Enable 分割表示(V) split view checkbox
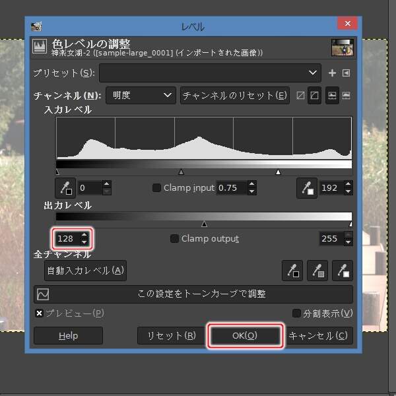The height and width of the screenshot is (396, 396). tap(296, 313)
